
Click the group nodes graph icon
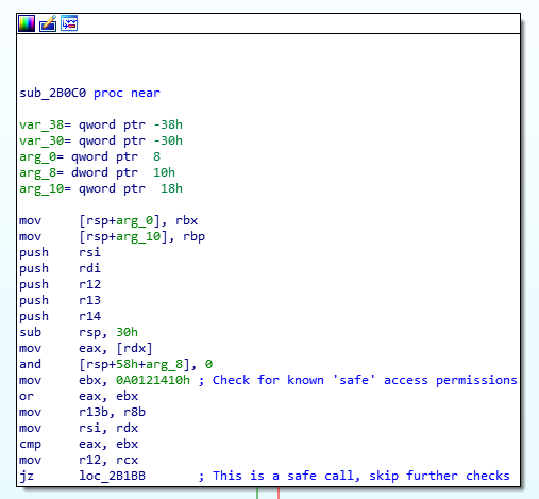pos(69,23)
